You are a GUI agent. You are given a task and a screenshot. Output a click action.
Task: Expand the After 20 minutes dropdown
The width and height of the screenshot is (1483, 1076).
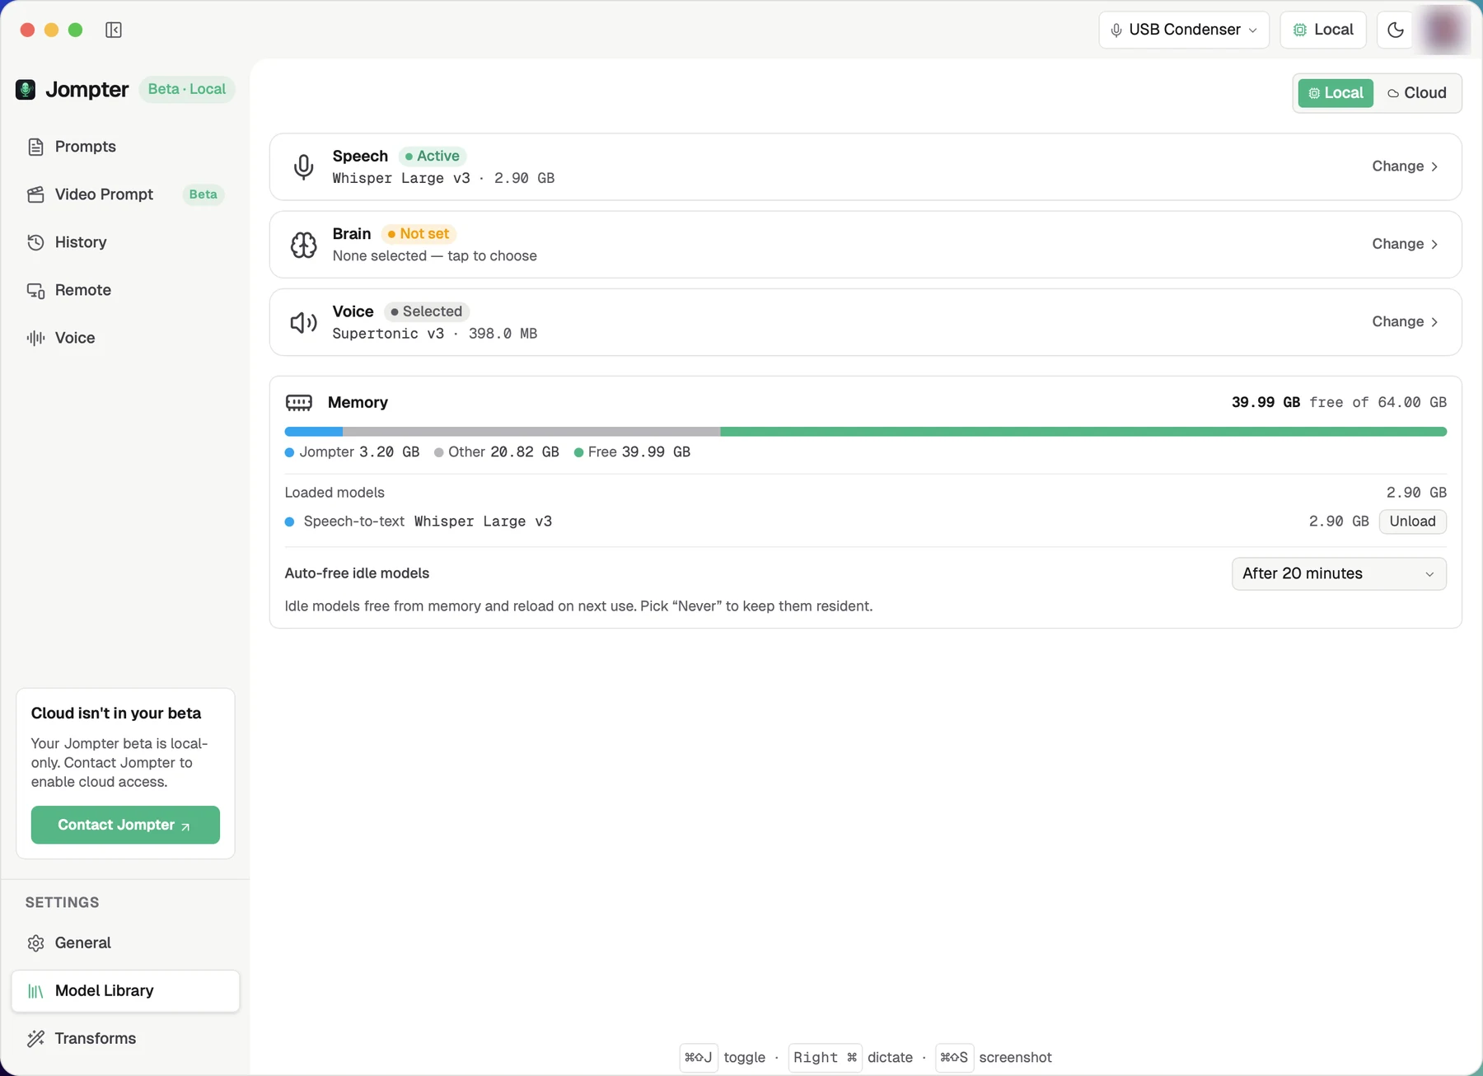pyautogui.click(x=1339, y=573)
